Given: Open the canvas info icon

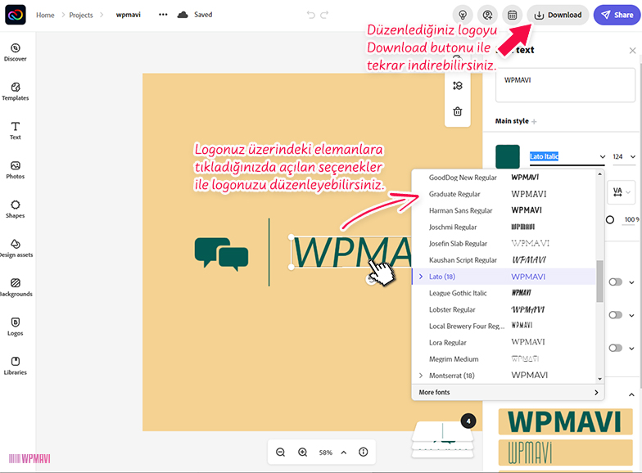Looking at the screenshot, I should (364, 452).
